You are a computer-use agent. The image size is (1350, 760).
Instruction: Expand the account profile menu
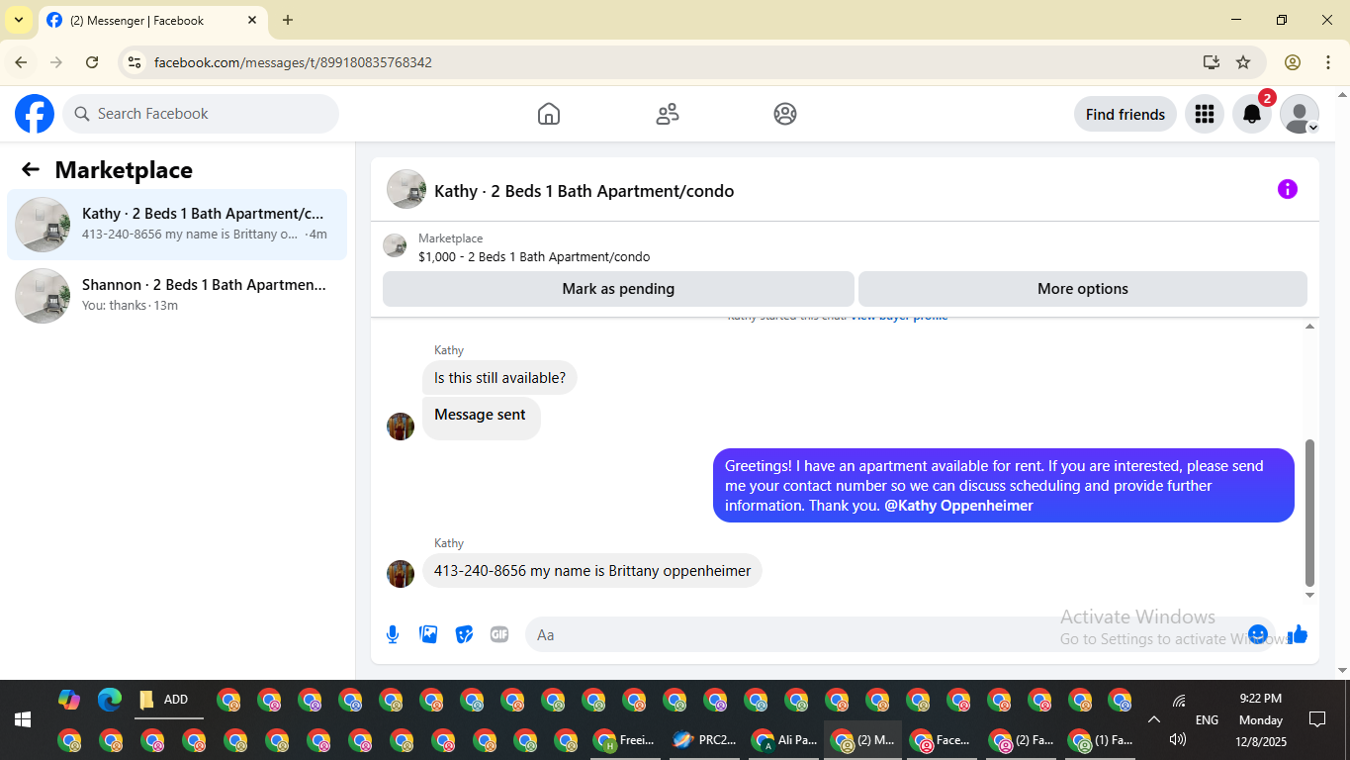[x=1300, y=114]
